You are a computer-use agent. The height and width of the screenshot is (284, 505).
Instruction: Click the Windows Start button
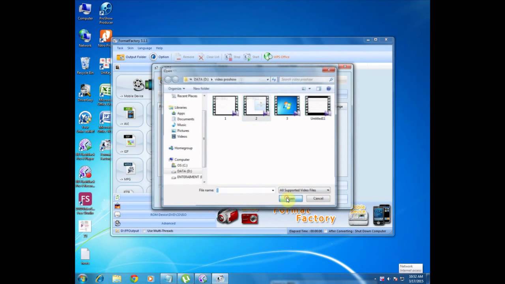[83, 278]
